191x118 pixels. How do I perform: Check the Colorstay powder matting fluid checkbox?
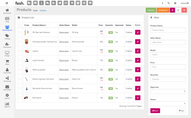[x=20, y=42]
